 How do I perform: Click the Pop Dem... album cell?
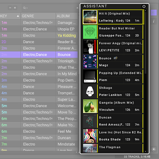67,80
